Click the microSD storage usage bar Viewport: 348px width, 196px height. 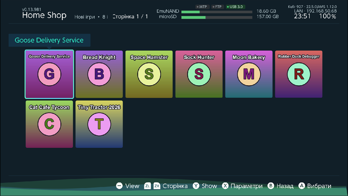(x=217, y=17)
